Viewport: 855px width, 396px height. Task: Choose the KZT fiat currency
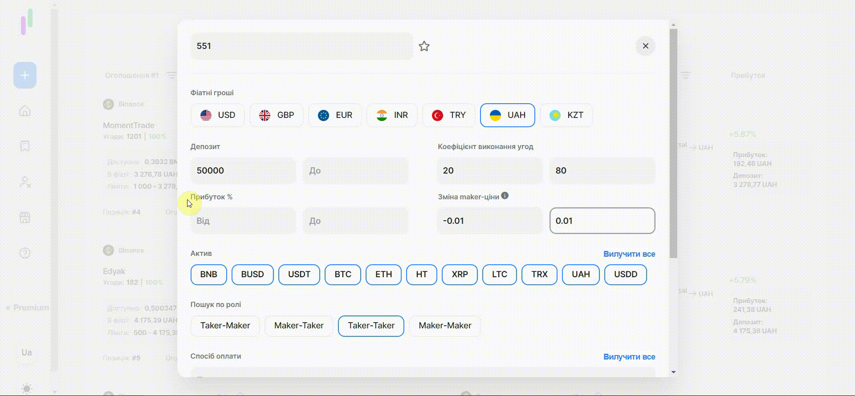click(566, 115)
